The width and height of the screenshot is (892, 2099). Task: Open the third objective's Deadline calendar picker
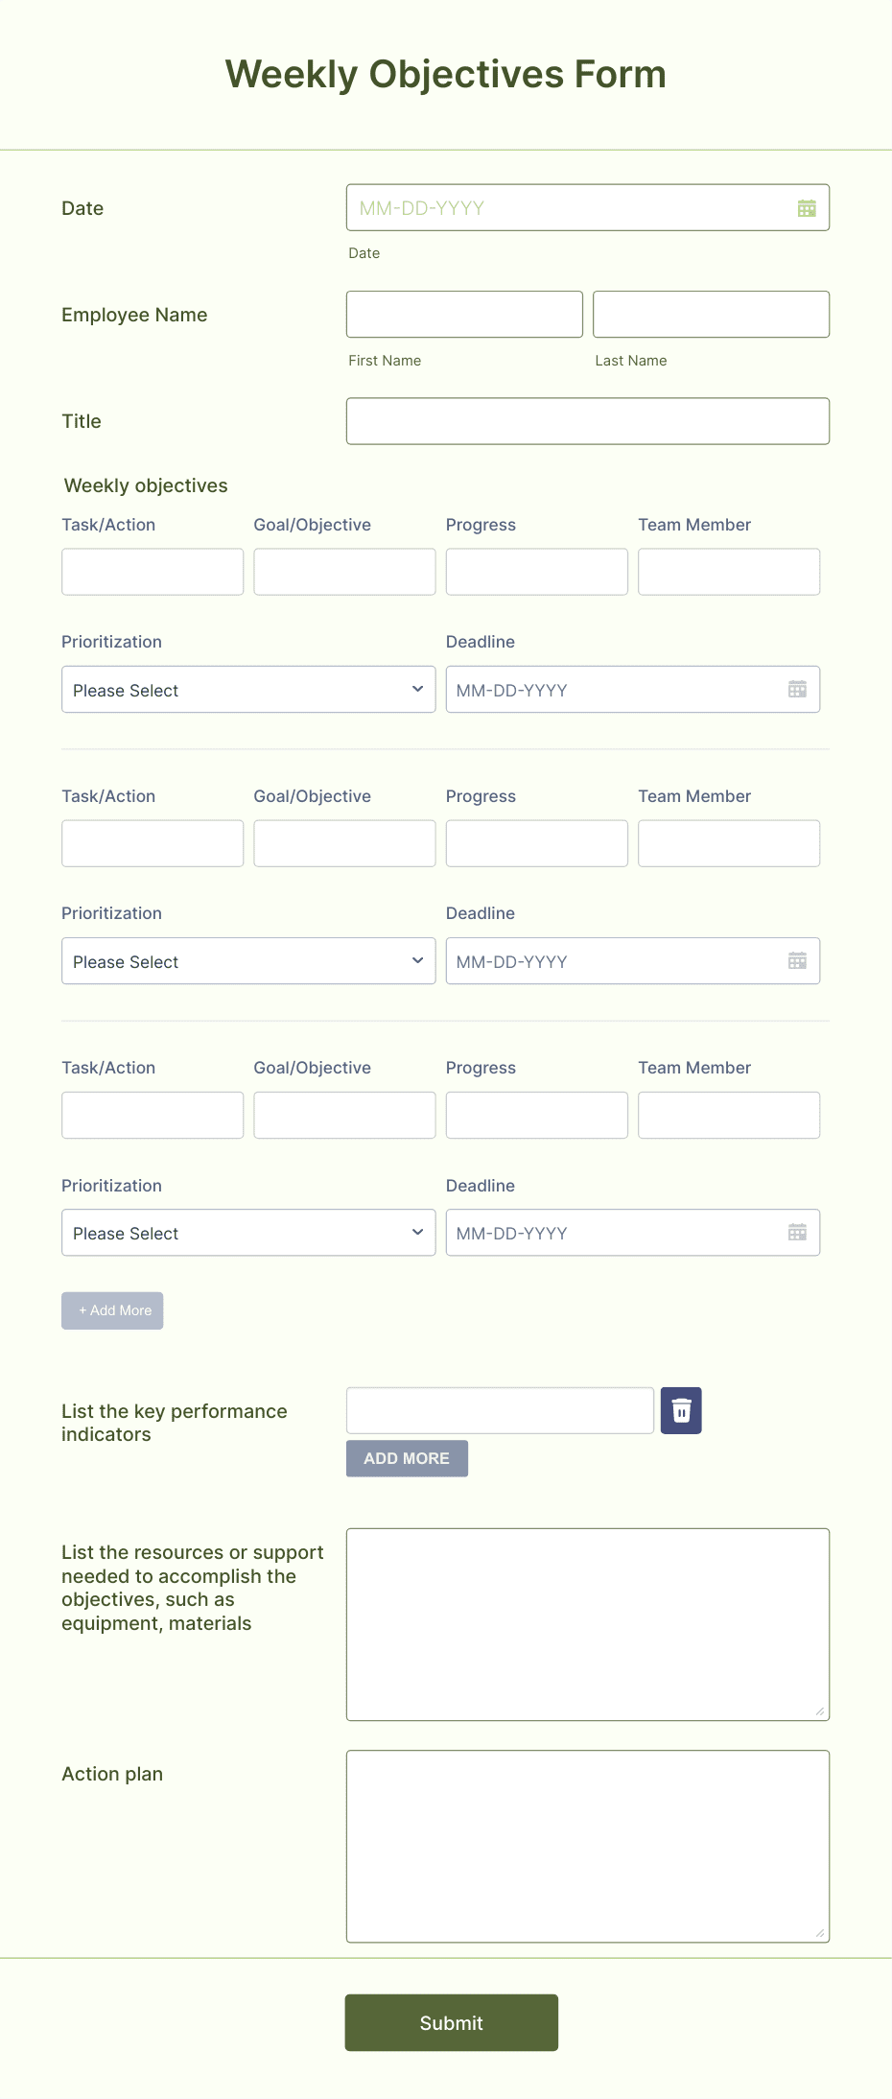[797, 1232]
